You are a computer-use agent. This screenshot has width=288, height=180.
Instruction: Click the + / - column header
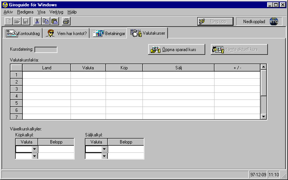[237, 68]
